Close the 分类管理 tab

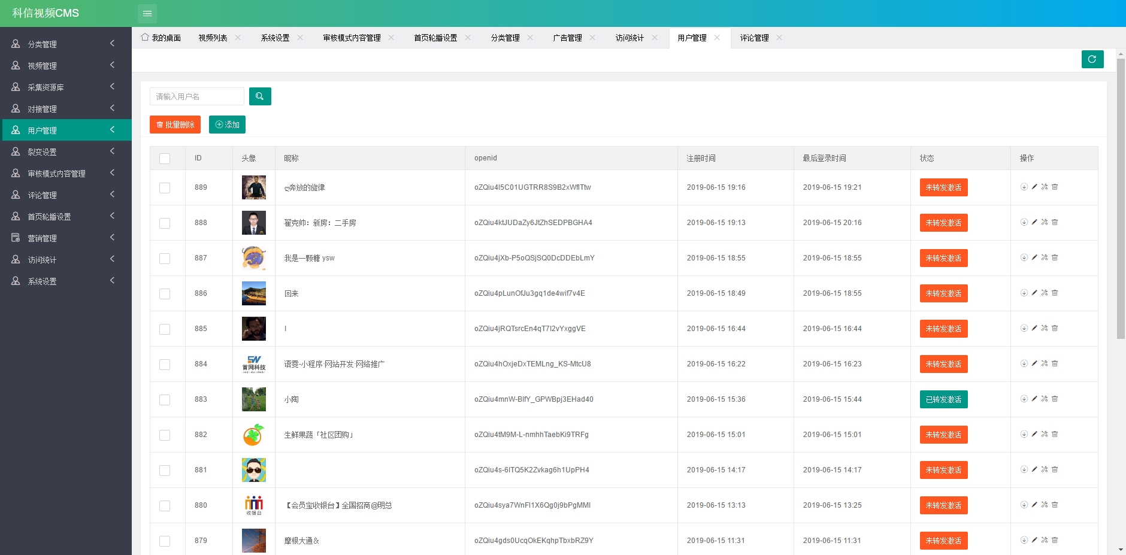(x=530, y=37)
